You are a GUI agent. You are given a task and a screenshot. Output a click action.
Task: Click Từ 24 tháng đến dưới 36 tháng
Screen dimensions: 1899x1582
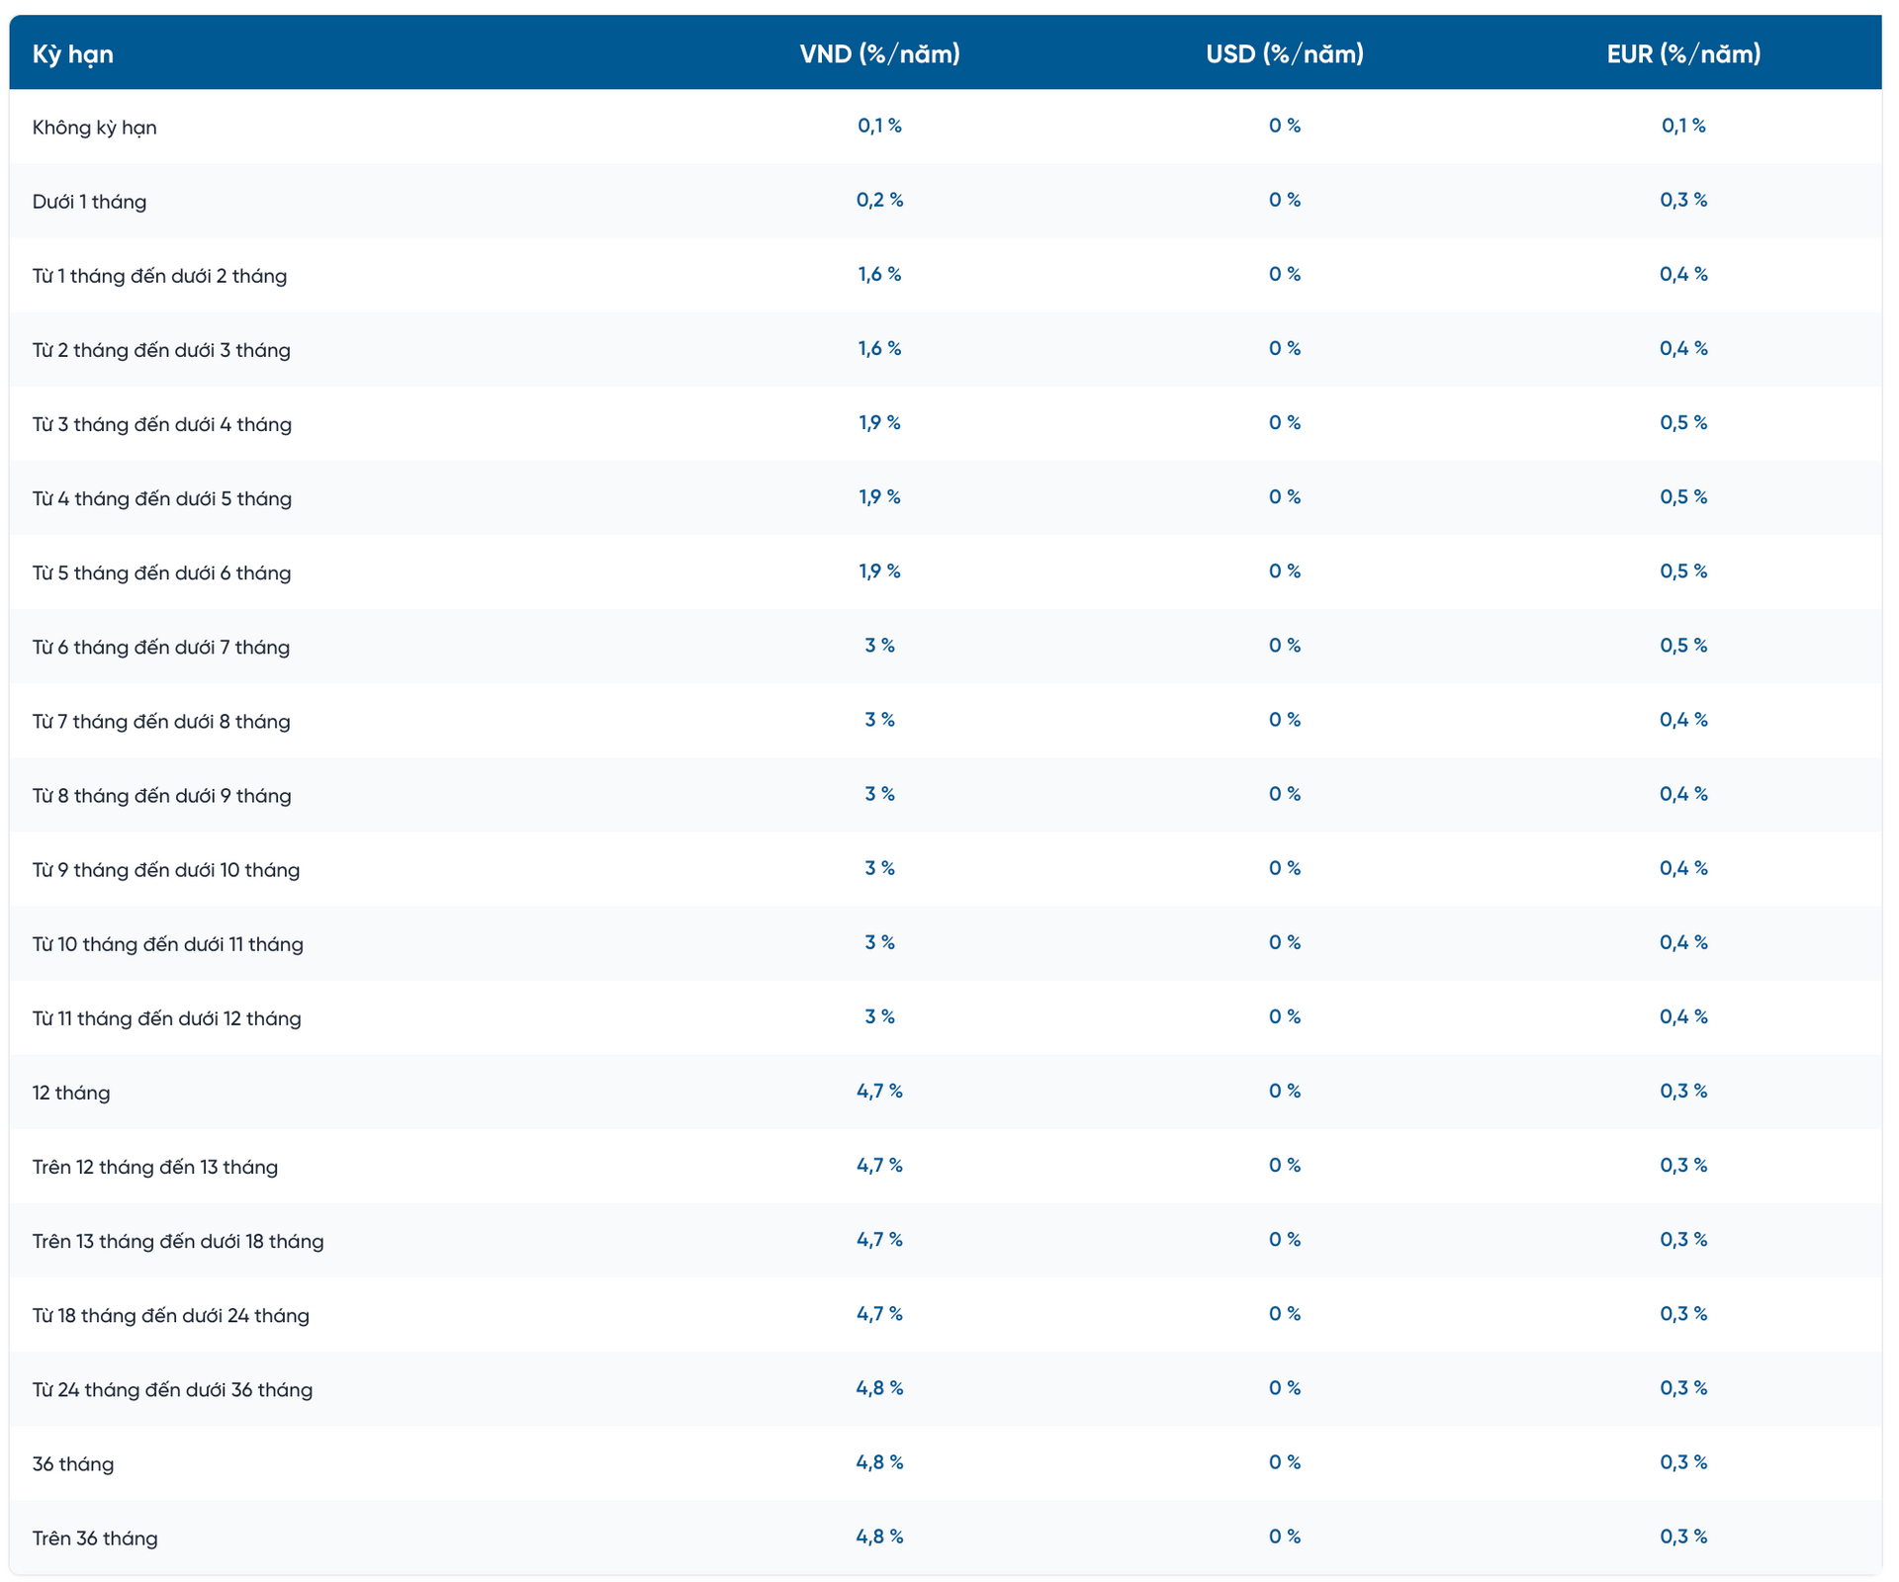pos(172,1390)
